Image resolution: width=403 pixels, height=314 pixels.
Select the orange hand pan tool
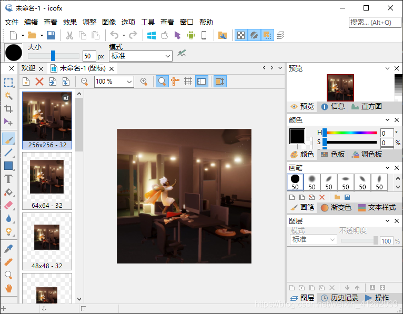click(8, 288)
